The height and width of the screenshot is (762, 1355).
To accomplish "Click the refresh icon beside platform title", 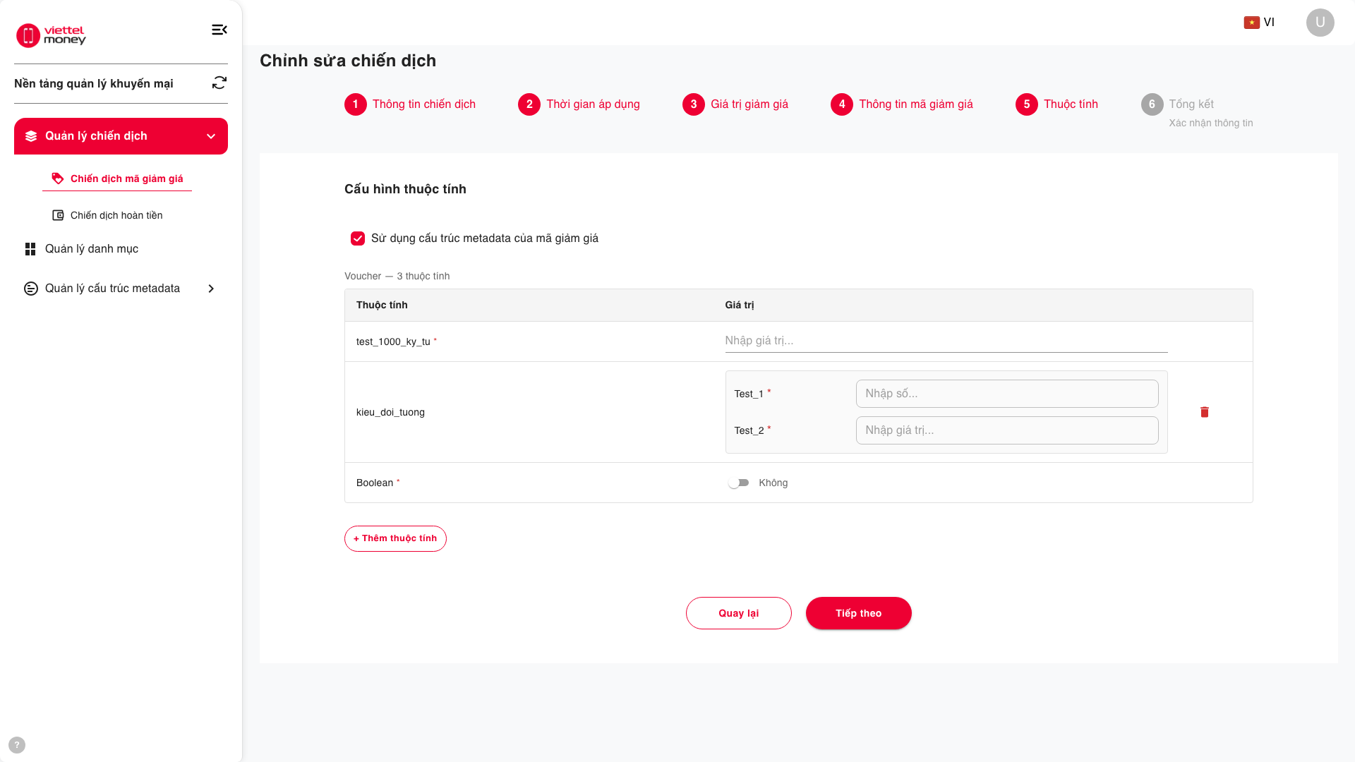I will (219, 83).
